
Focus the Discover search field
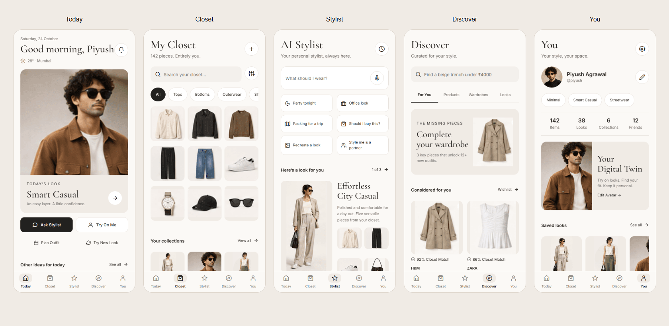[x=465, y=74]
